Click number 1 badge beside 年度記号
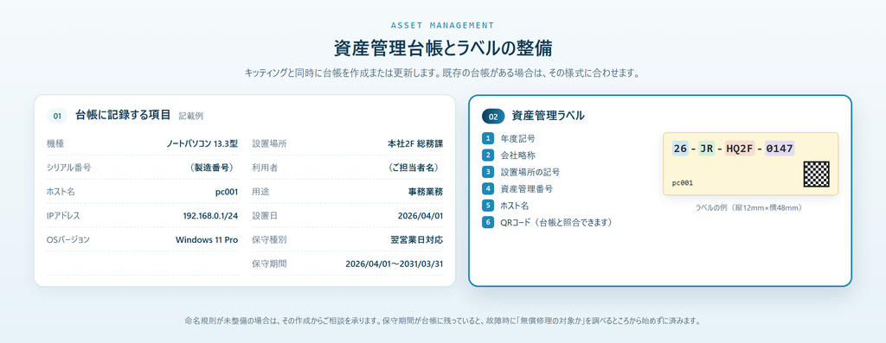Image resolution: width=886 pixels, height=343 pixels. pos(488,138)
